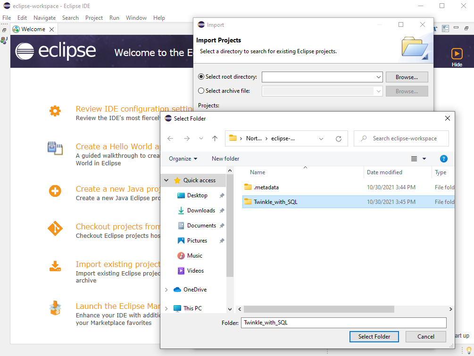Sort files by Date modified column
The image size is (474, 356).
(x=384, y=172)
